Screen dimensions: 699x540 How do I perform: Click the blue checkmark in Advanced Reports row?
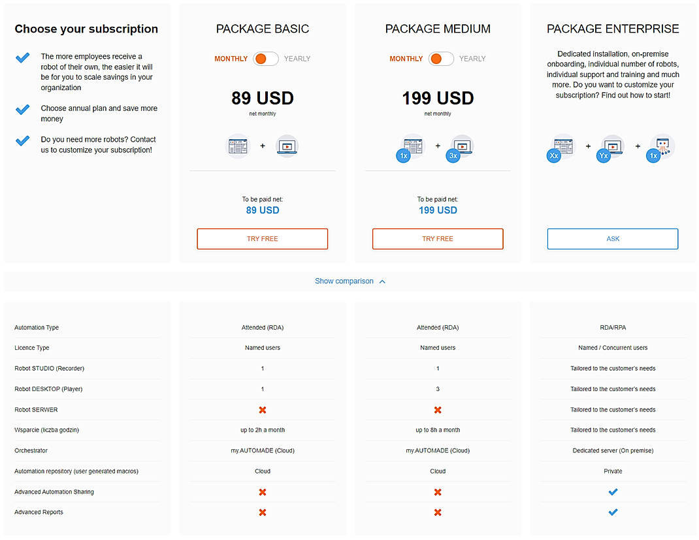click(x=613, y=512)
